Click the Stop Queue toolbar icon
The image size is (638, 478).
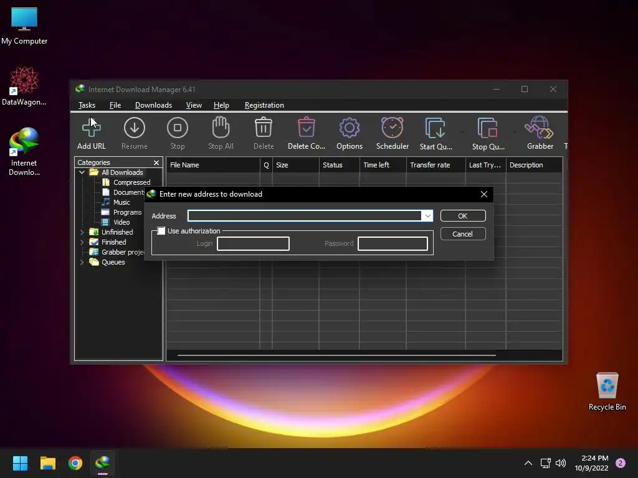pyautogui.click(x=488, y=133)
